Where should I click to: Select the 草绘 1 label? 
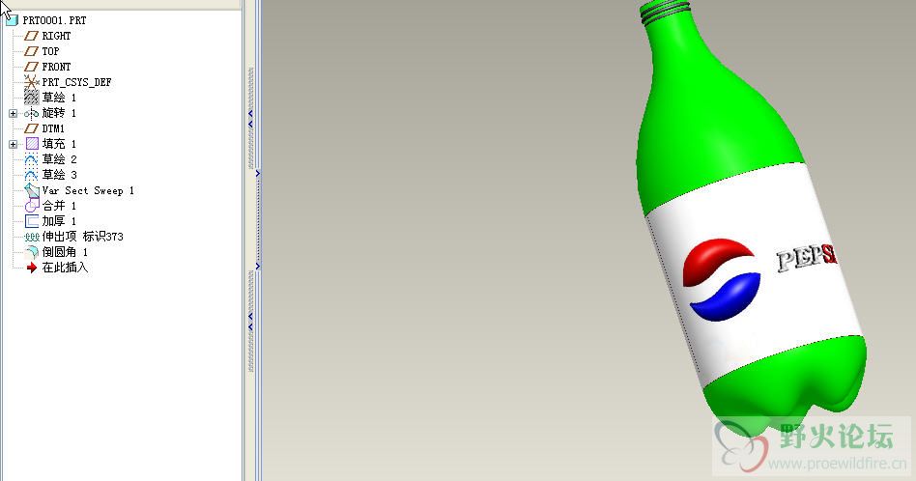59,98
